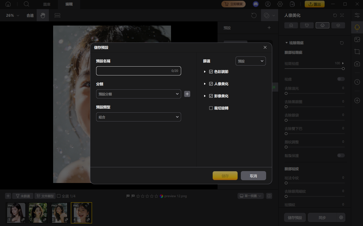Image resolution: width=363 pixels, height=226 pixels.
Task: Uncheck the 影像美化 checkbox
Action: click(211, 96)
